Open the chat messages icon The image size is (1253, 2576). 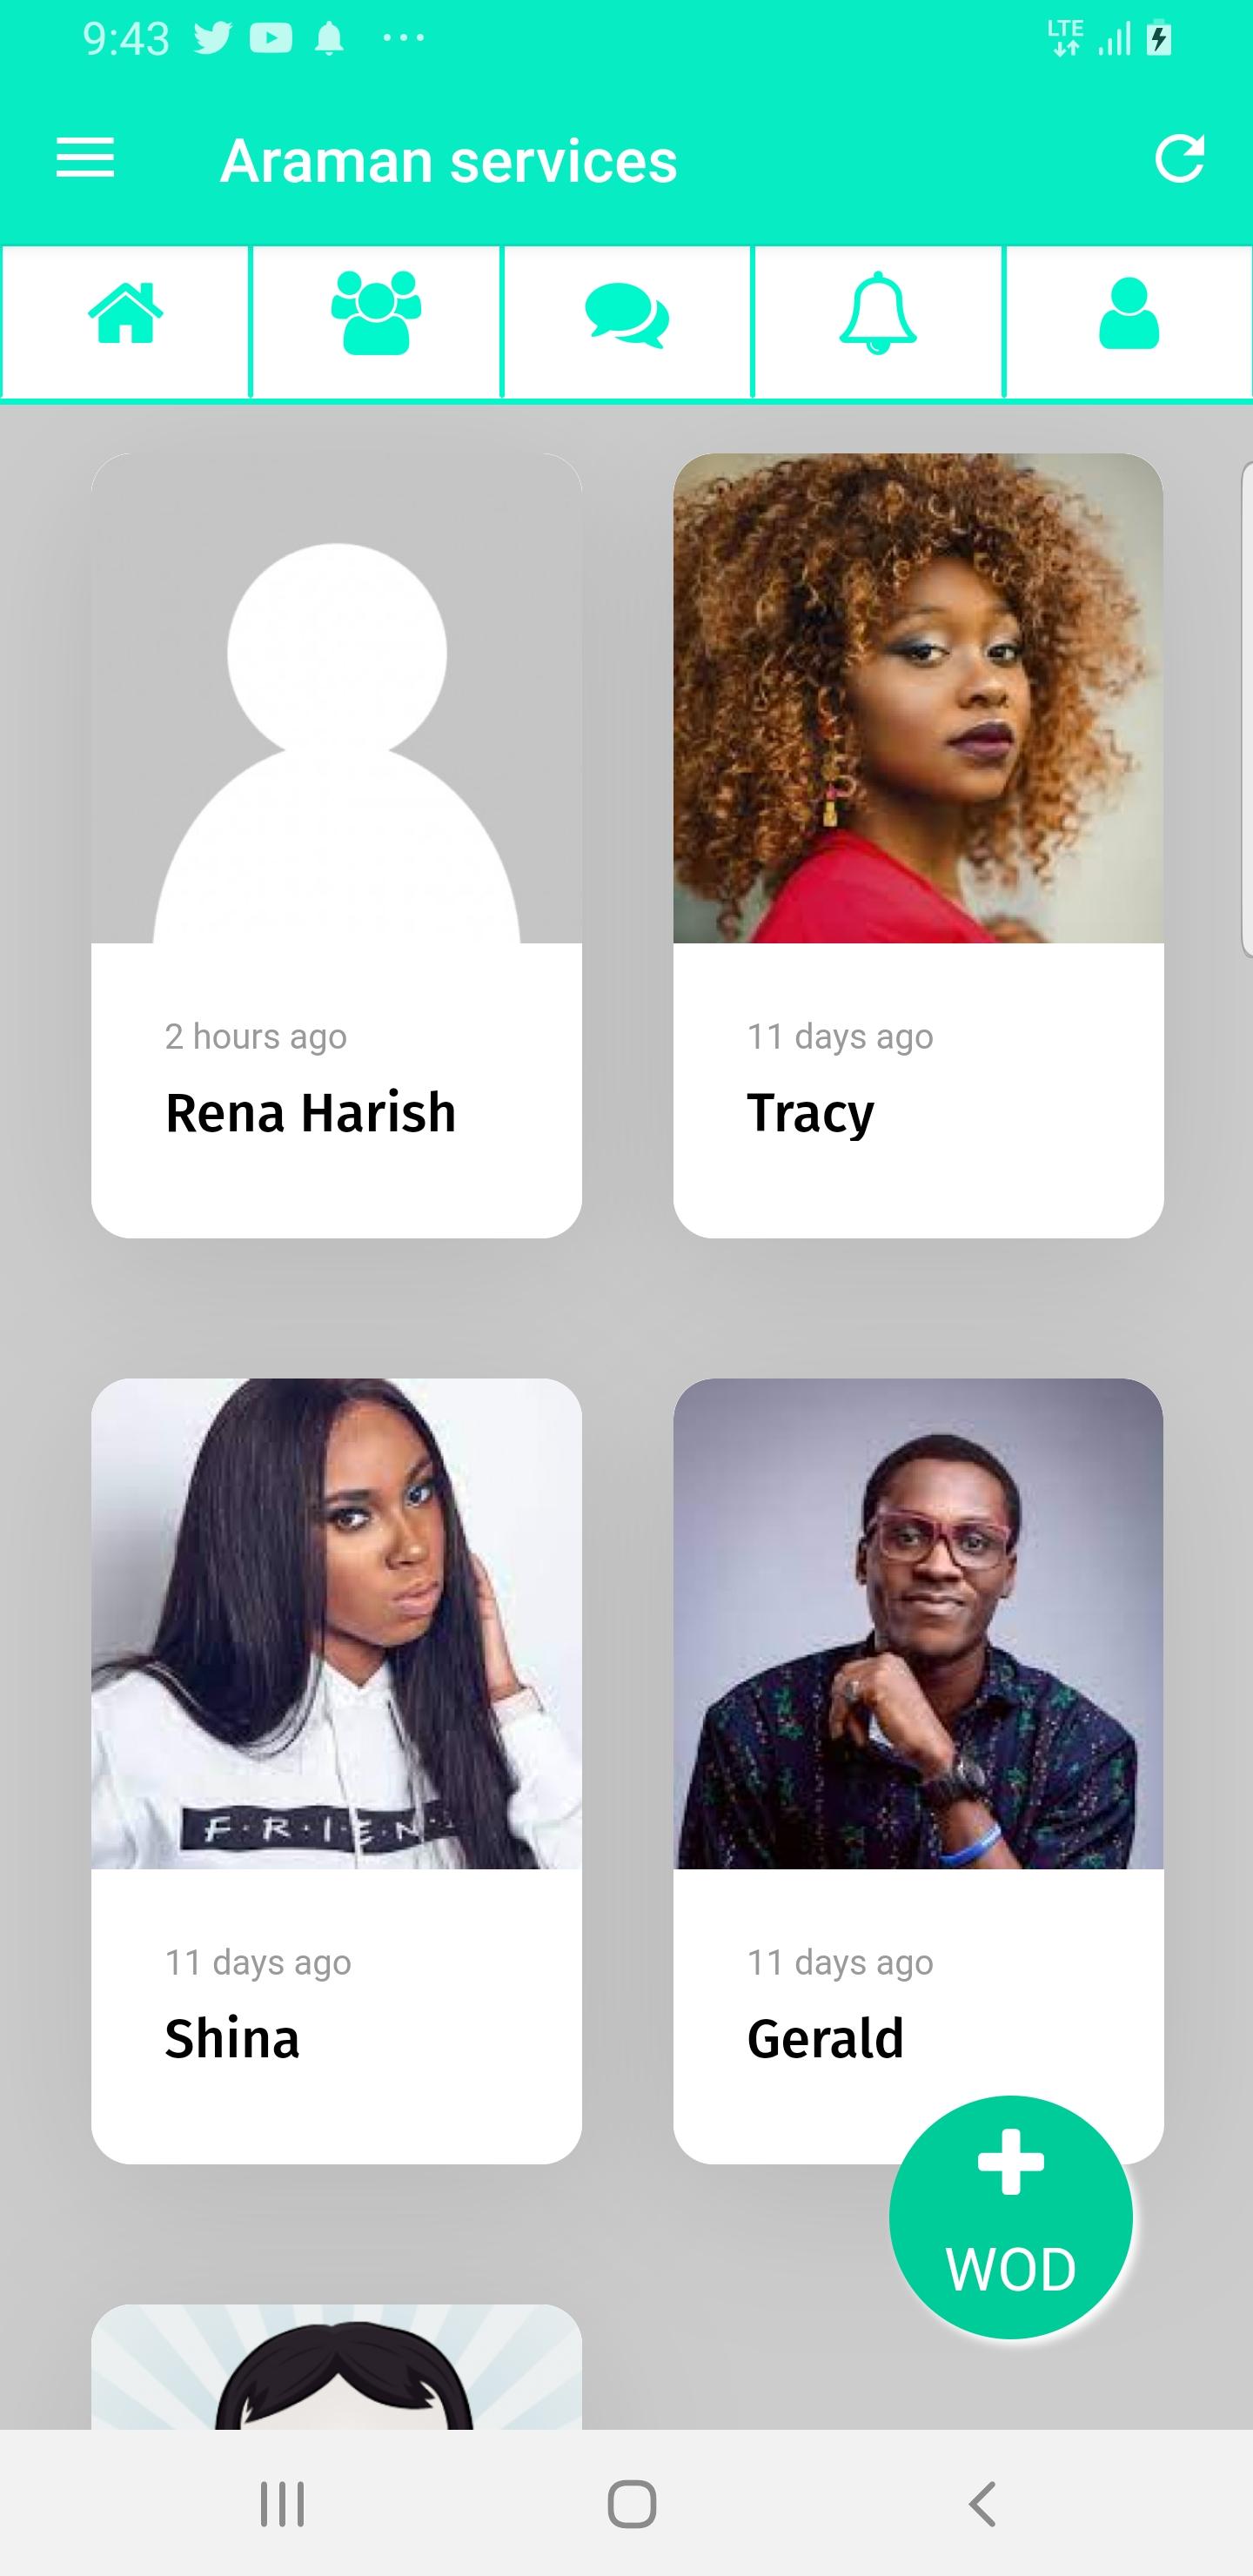coord(627,316)
